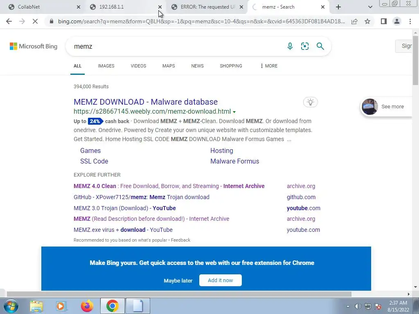The height and width of the screenshot is (314, 419).
Task: Bookmark this page with the star
Action: click(367, 21)
